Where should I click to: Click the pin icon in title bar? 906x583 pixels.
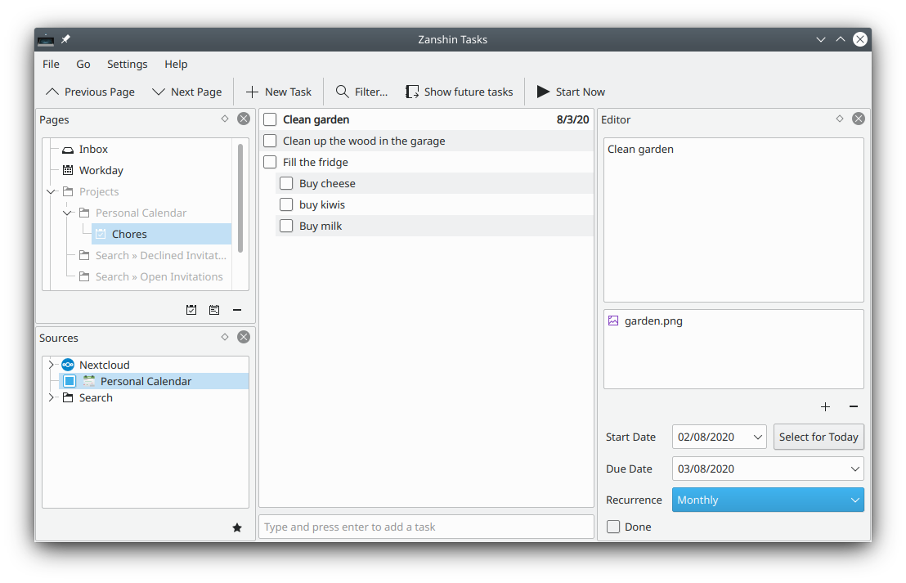66,39
